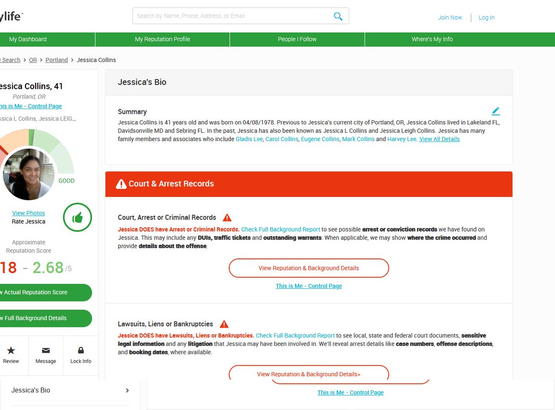The height and width of the screenshot is (410, 555).
Task: Click Check Full Background Report in lawsuits section
Action: click(295, 336)
